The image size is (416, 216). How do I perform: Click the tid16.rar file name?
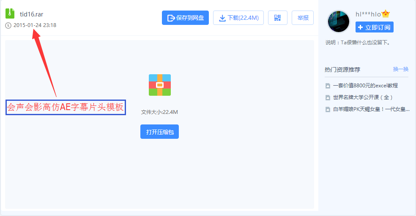(x=31, y=14)
